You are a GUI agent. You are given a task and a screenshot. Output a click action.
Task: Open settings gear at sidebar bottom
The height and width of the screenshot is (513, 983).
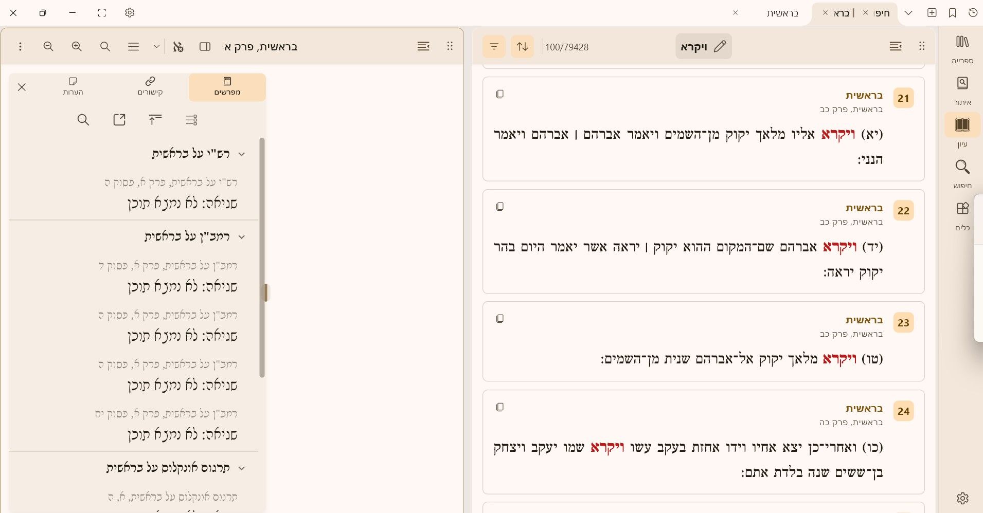coord(962,498)
